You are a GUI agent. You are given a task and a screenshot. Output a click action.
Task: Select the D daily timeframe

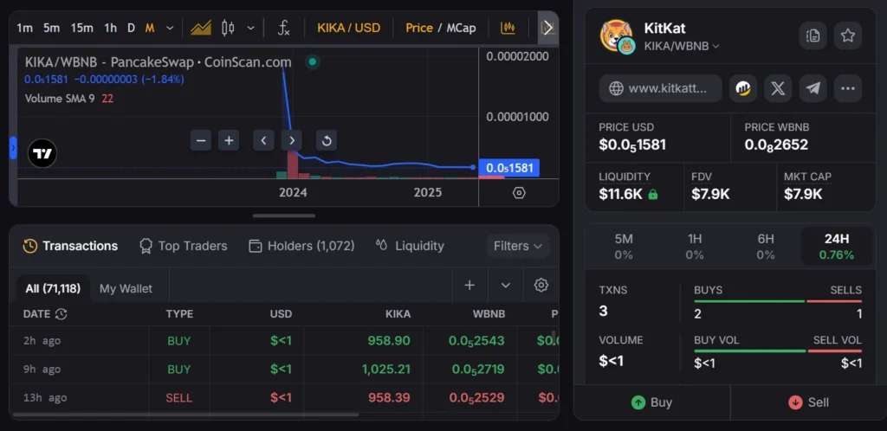tap(132, 28)
